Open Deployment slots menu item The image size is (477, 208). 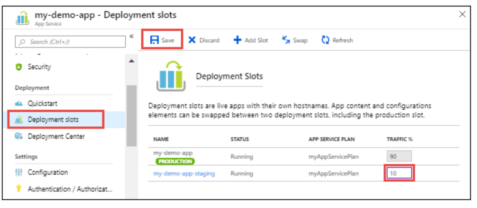click(53, 120)
